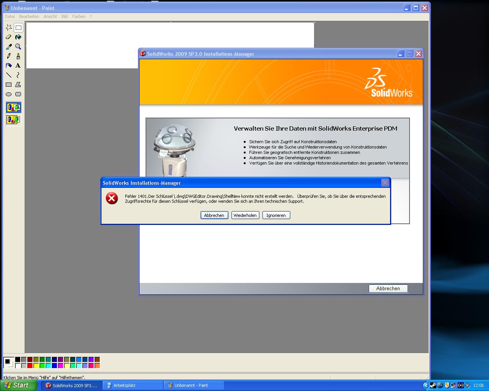Click the bullet starting 'Werkzeuge für die Suche'

tap(318, 147)
